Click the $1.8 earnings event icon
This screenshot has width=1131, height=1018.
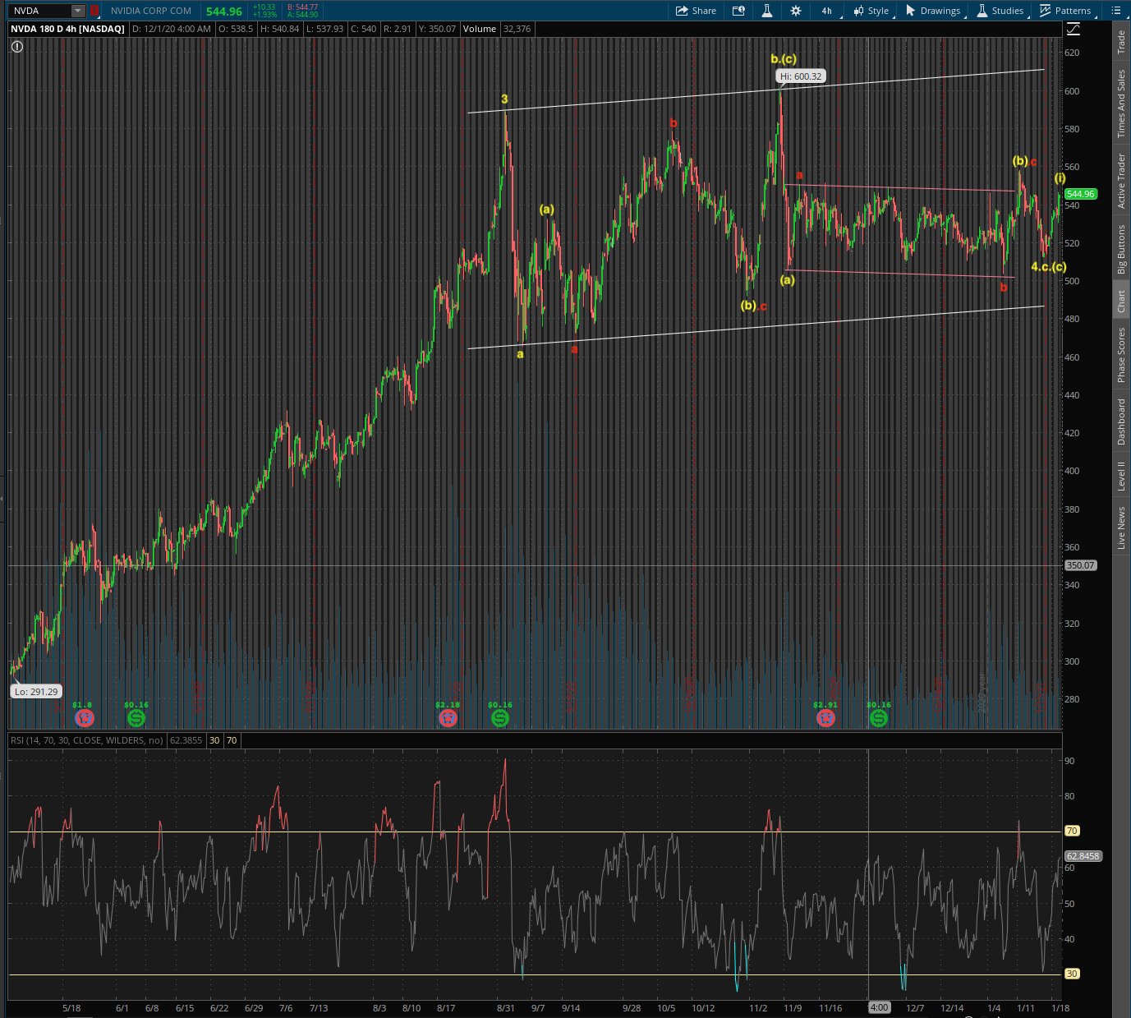pos(85,718)
